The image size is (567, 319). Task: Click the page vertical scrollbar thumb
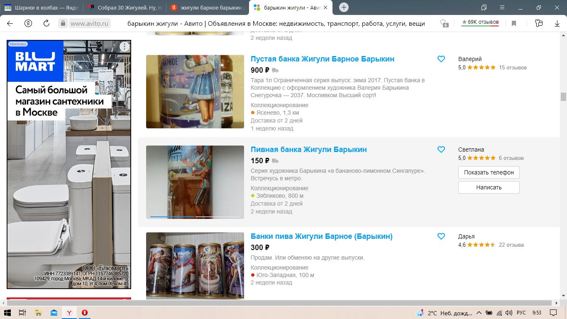tap(563, 97)
